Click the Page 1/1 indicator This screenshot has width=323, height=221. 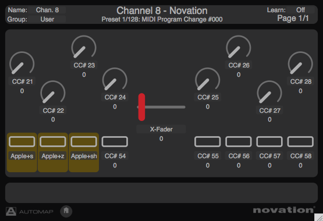pos(293,18)
